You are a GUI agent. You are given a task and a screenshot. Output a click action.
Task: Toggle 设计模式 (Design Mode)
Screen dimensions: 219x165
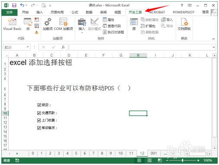tap(94, 24)
